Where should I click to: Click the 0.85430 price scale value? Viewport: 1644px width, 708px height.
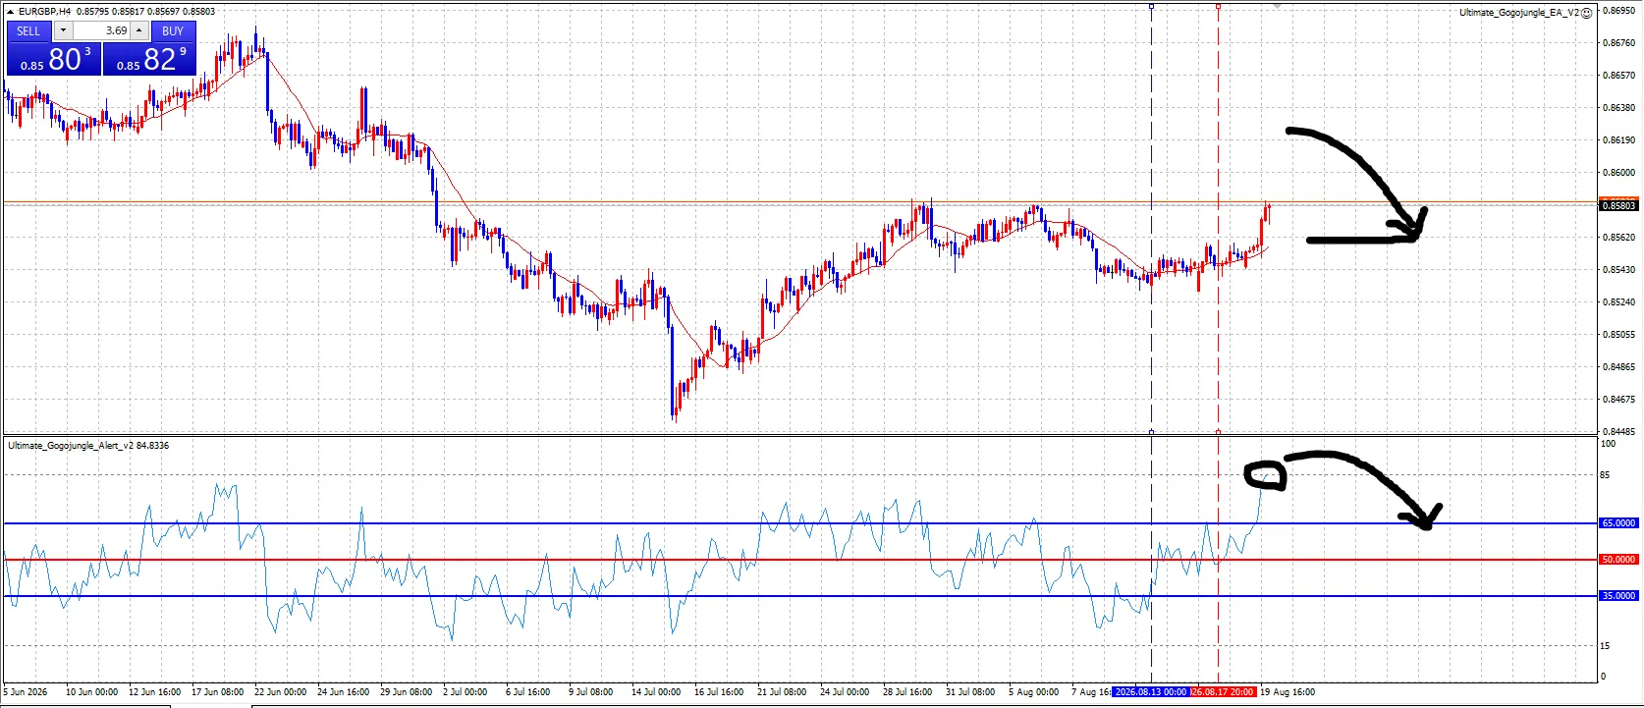tap(1619, 270)
